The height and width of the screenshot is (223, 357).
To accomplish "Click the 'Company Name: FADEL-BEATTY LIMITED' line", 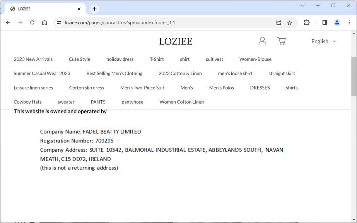I will coord(91,132).
